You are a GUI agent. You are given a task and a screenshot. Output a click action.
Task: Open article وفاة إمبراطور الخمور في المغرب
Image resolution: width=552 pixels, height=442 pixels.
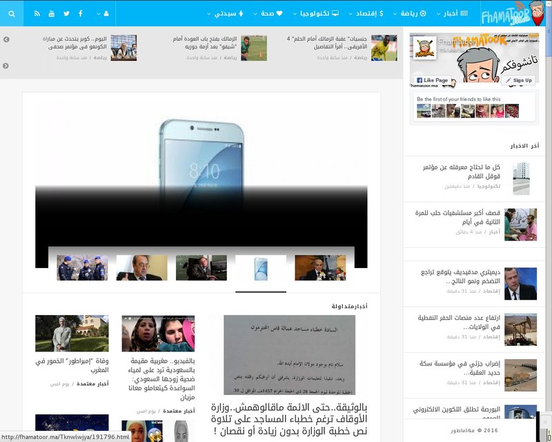[72, 365]
